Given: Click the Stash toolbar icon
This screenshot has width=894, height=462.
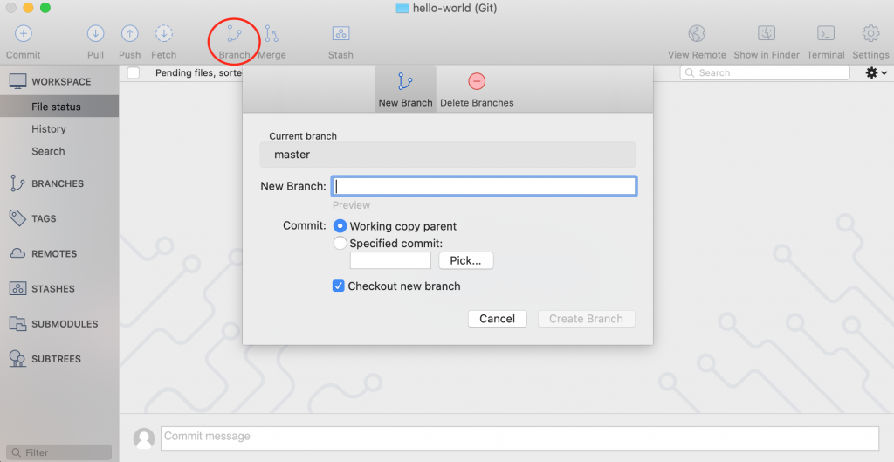Looking at the screenshot, I should pos(340,34).
